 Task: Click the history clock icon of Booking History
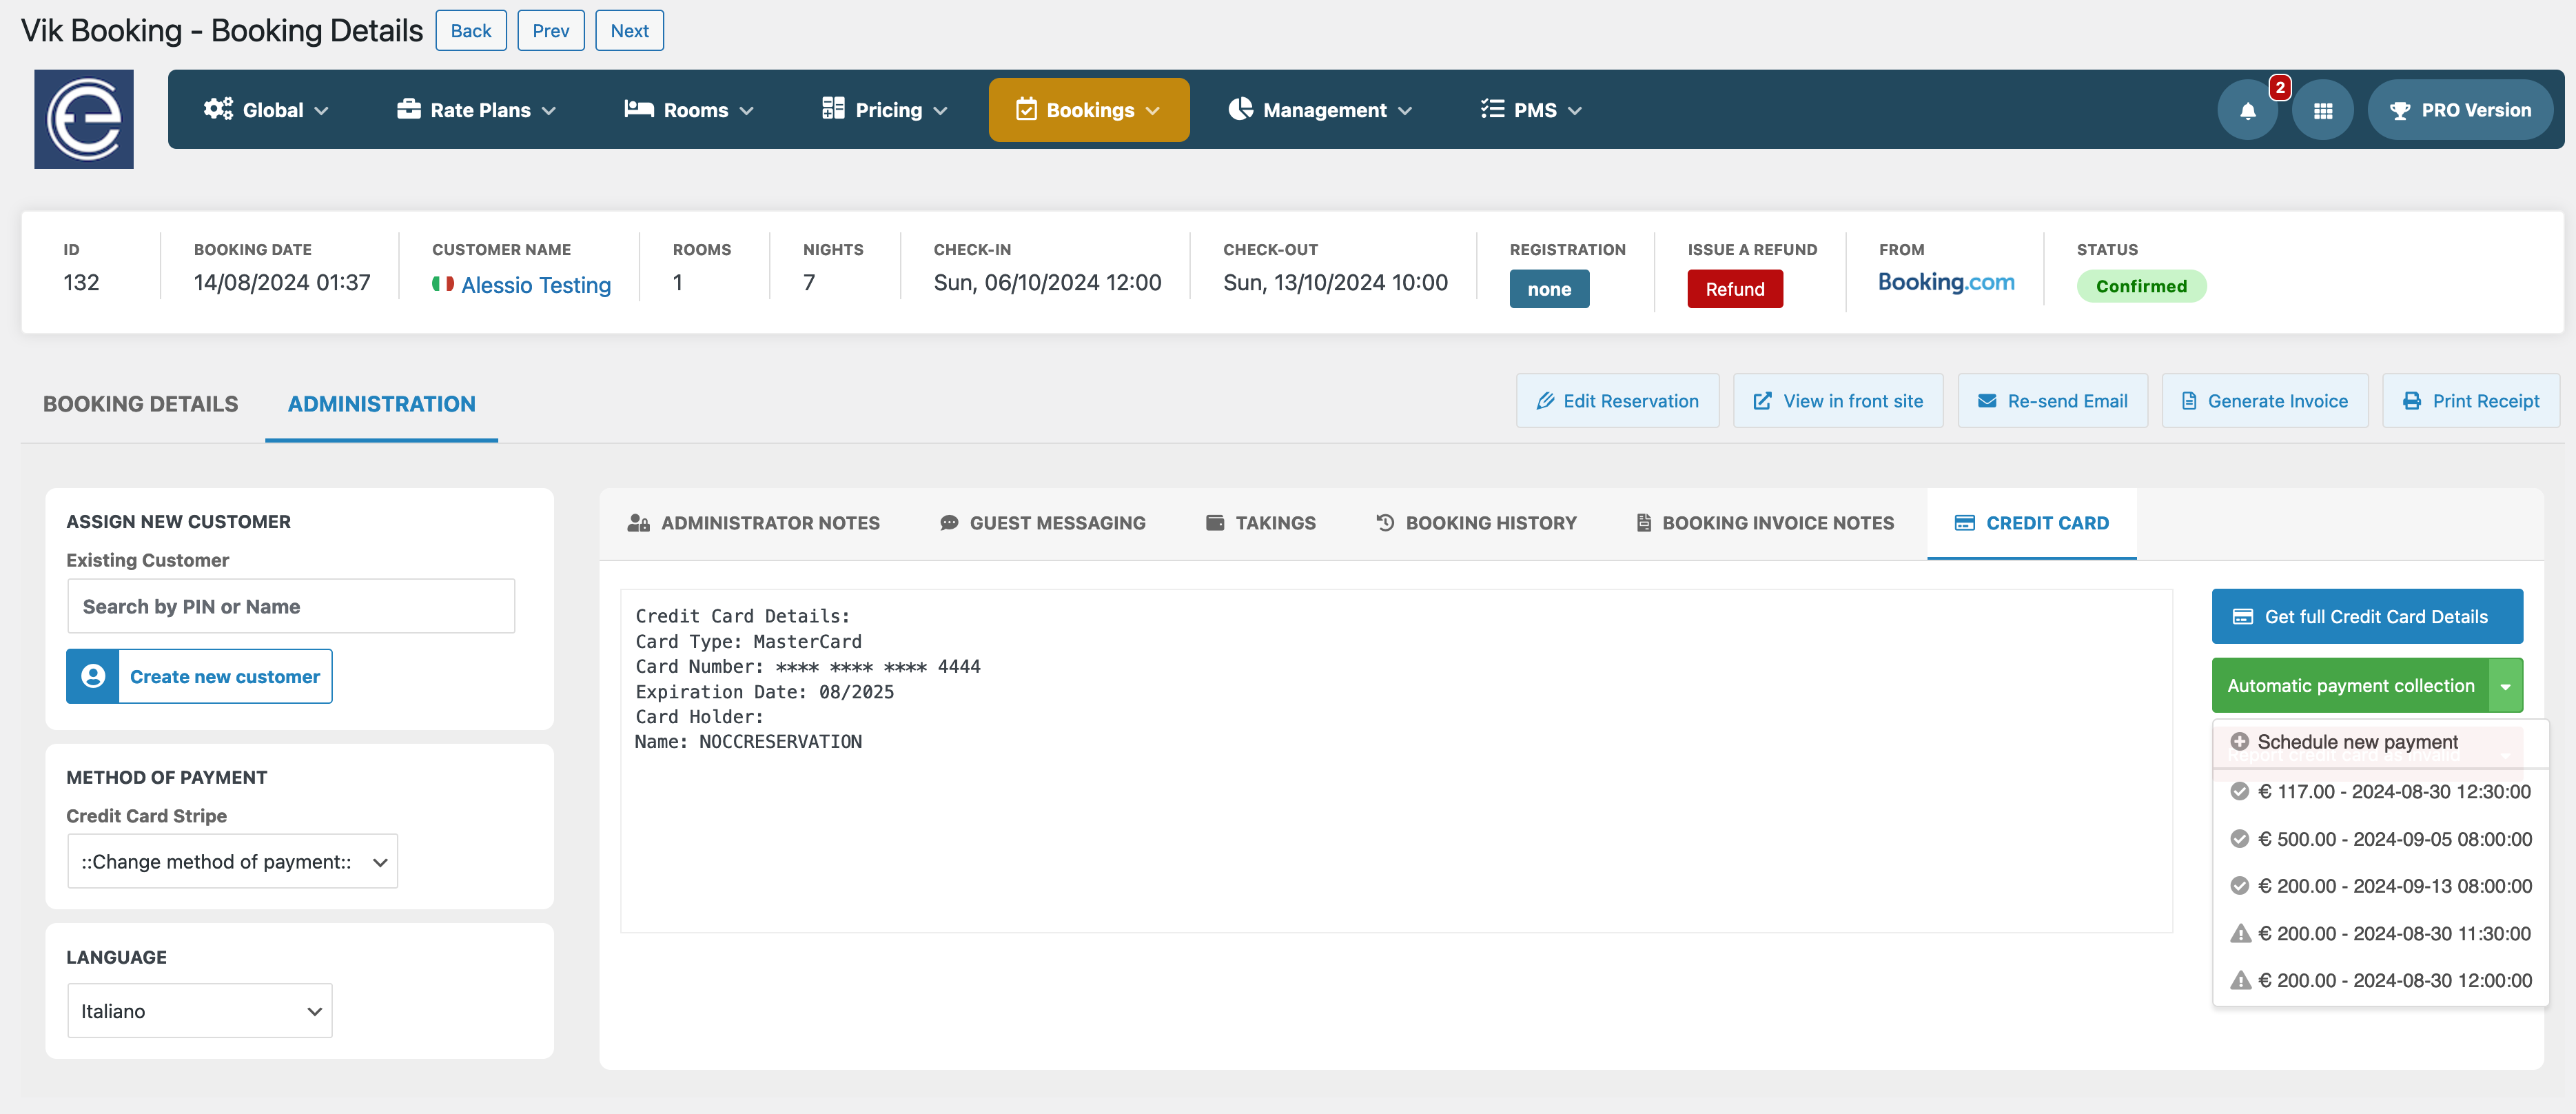click(1385, 522)
